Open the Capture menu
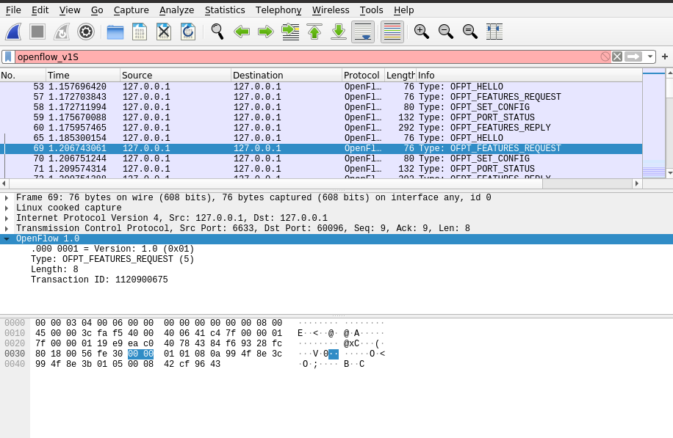This screenshot has height=438, width=673. pos(131,10)
